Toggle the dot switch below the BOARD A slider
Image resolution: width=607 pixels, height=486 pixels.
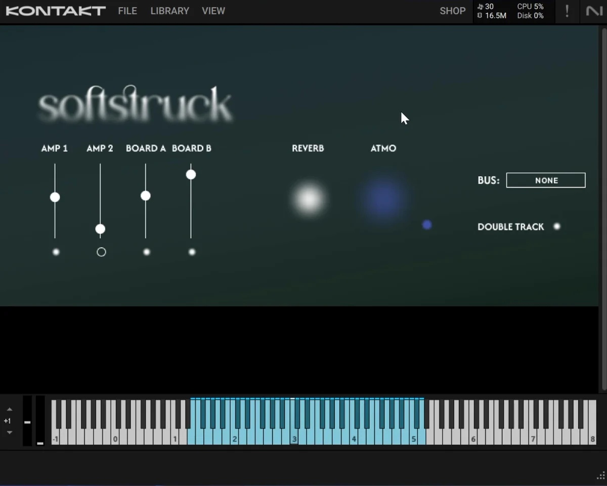coord(146,251)
